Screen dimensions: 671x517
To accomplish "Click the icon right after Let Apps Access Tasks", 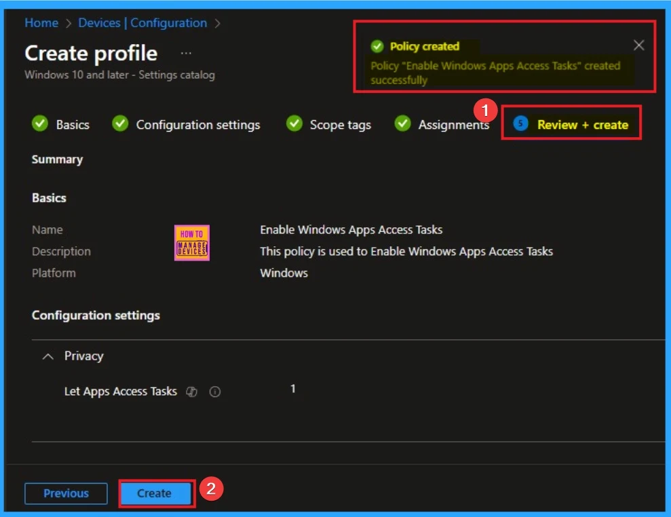I will click(x=192, y=391).
